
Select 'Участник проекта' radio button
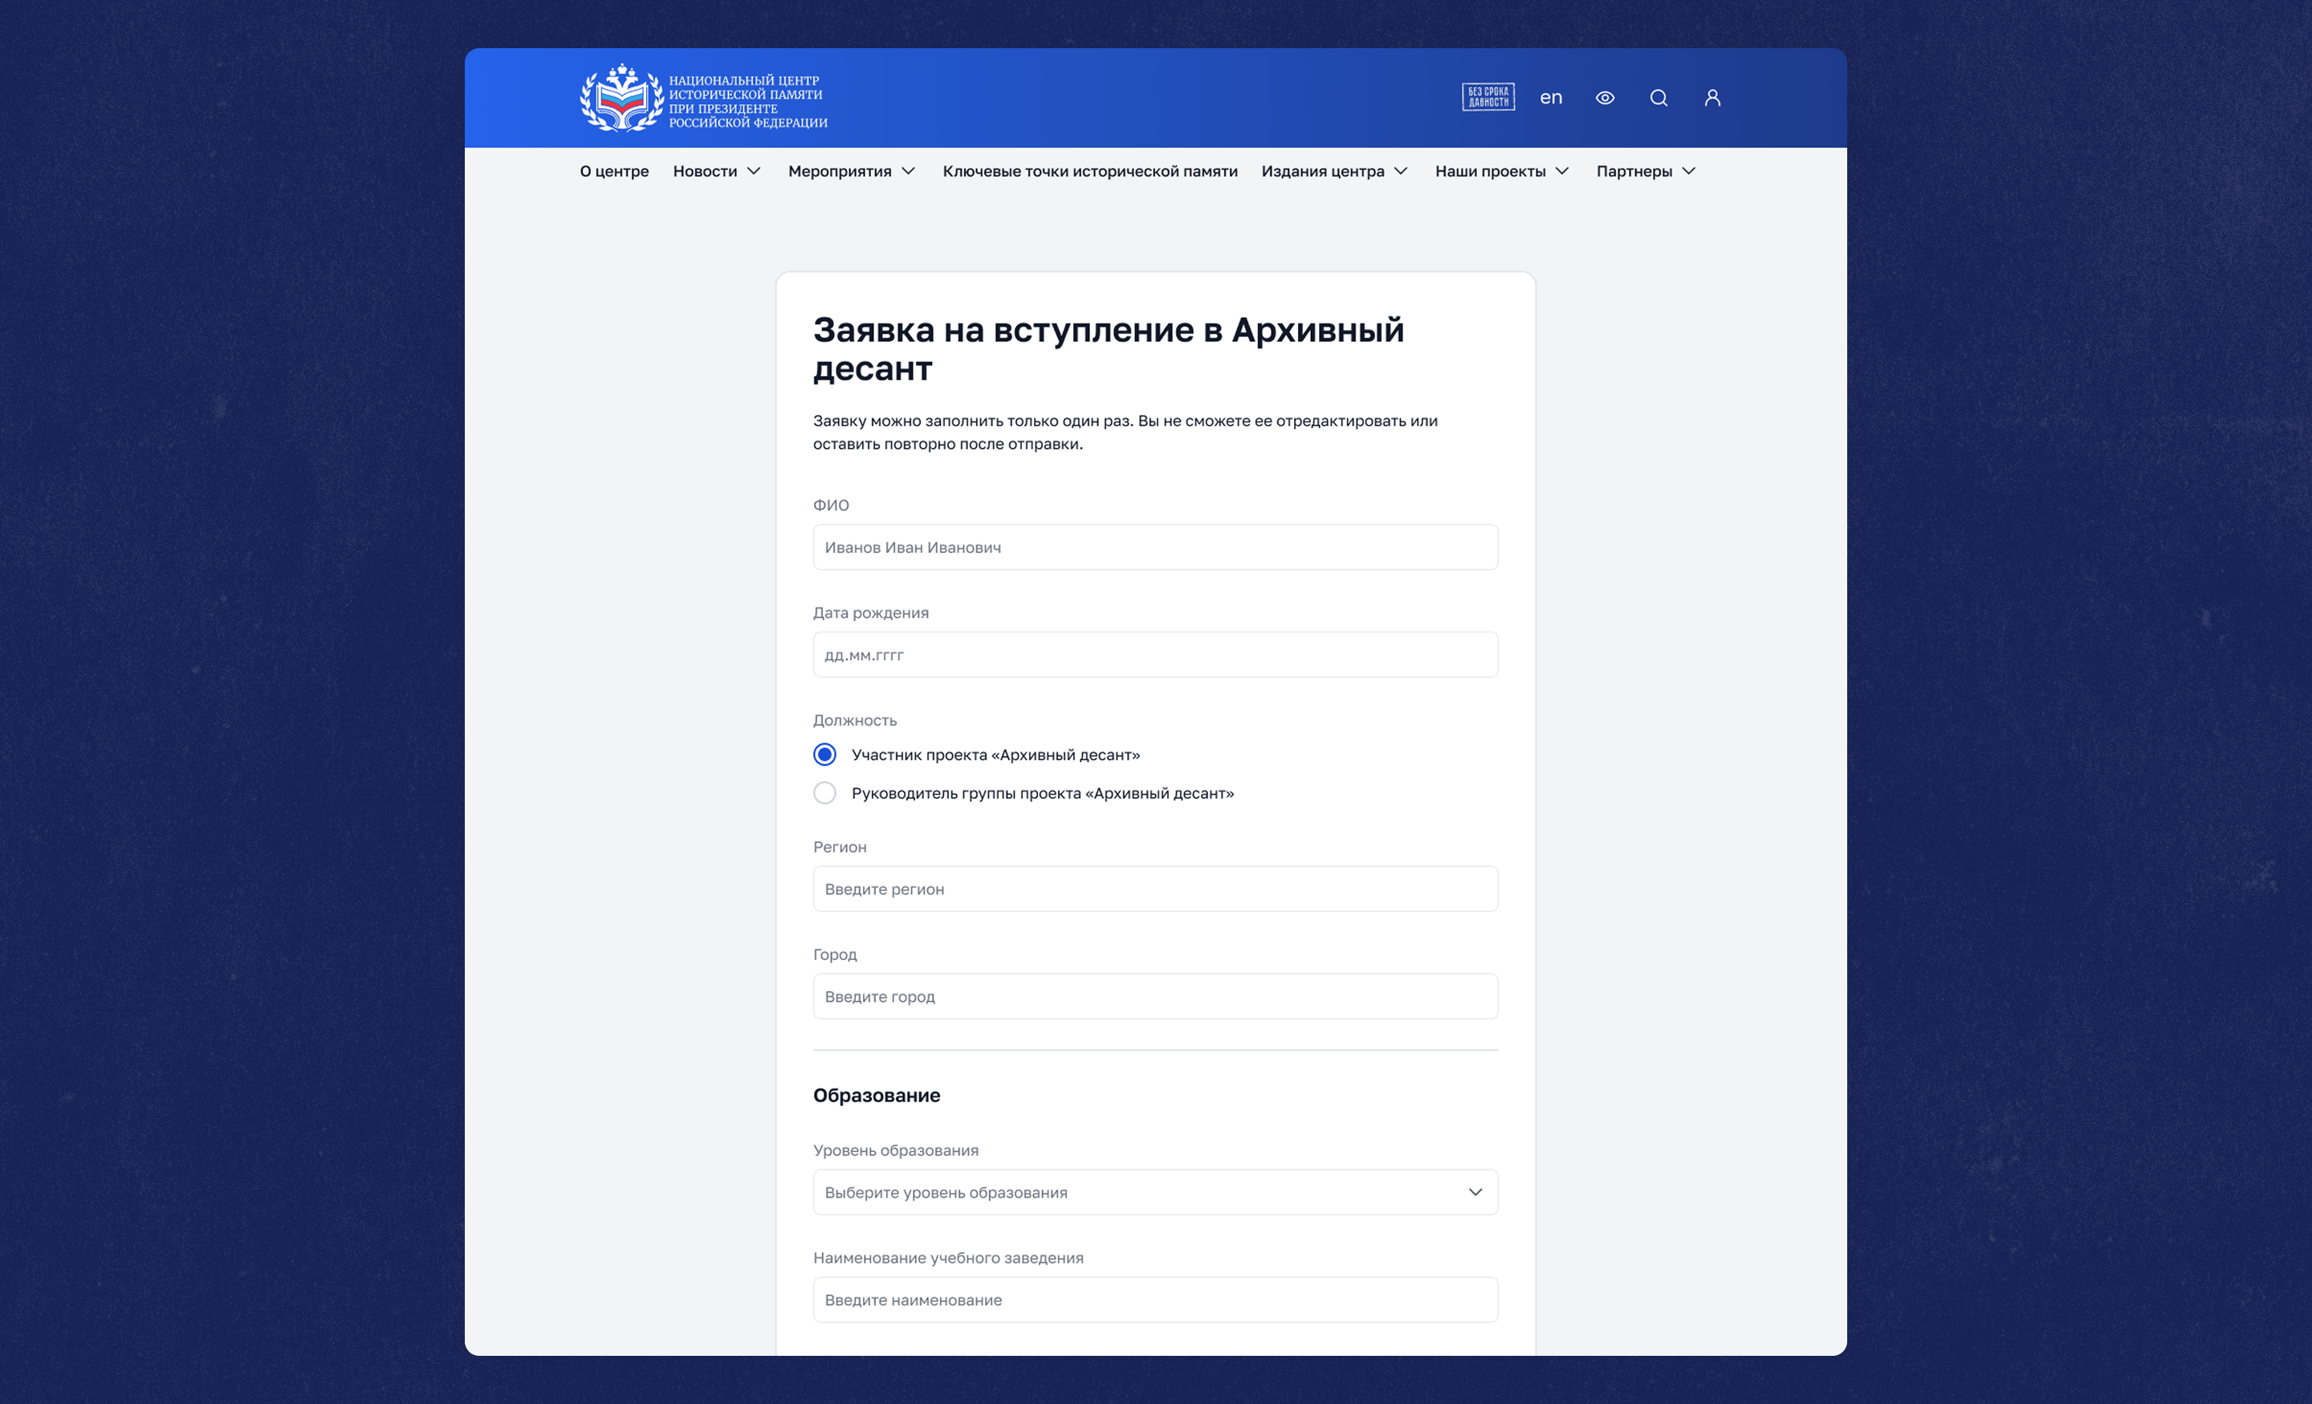824,755
